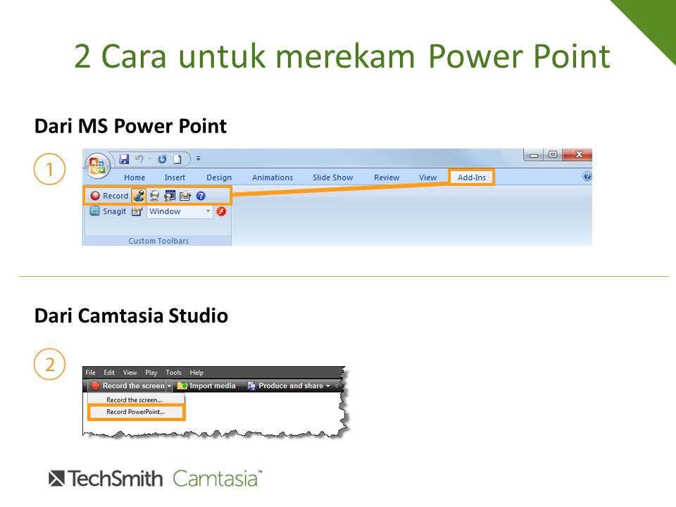The height and width of the screenshot is (507, 676).
Task: Open the undo history dropdown arrow
Action: tap(149, 159)
